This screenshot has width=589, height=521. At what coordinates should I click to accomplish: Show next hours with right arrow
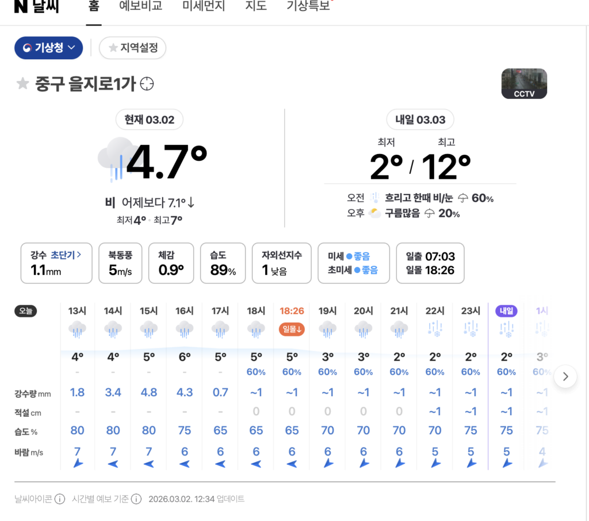(565, 377)
